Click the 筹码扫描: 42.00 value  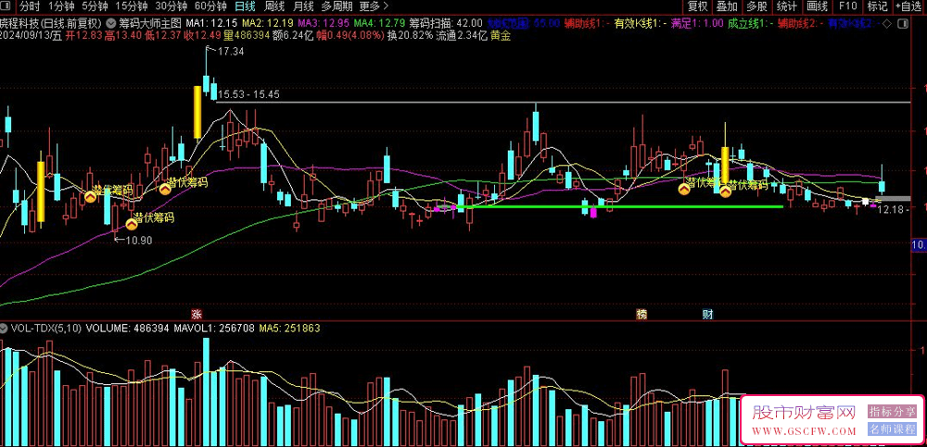click(447, 24)
